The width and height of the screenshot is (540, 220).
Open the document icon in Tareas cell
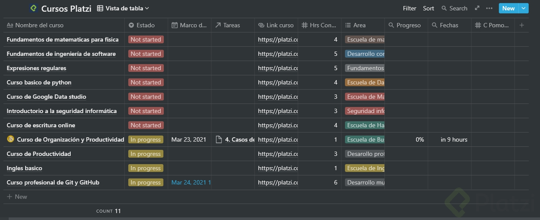click(219, 139)
